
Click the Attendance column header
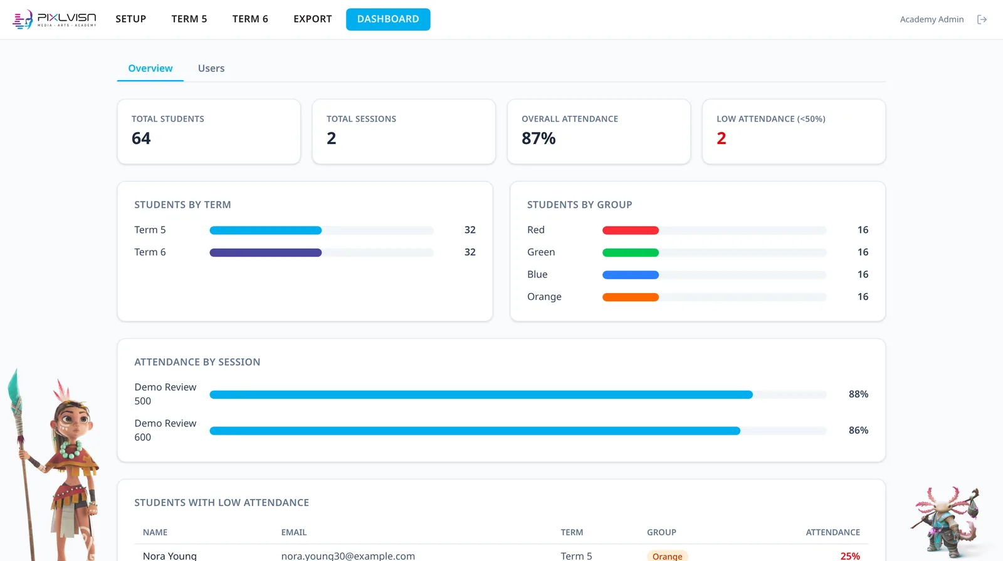tap(832, 532)
